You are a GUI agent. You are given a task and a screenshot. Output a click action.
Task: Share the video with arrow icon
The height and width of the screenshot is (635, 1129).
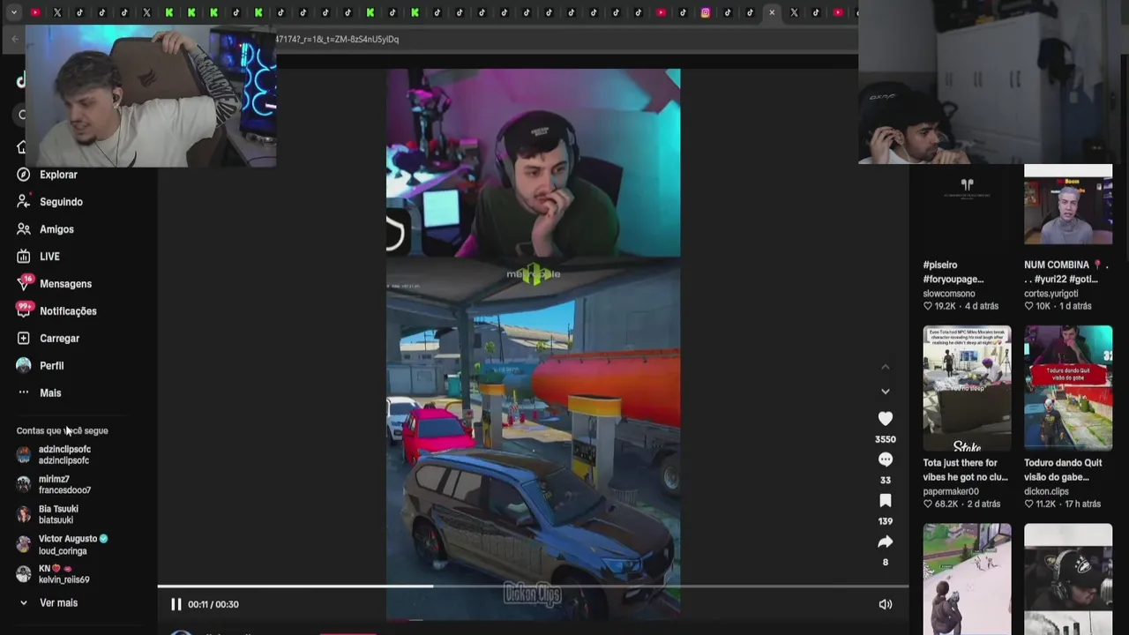886,542
